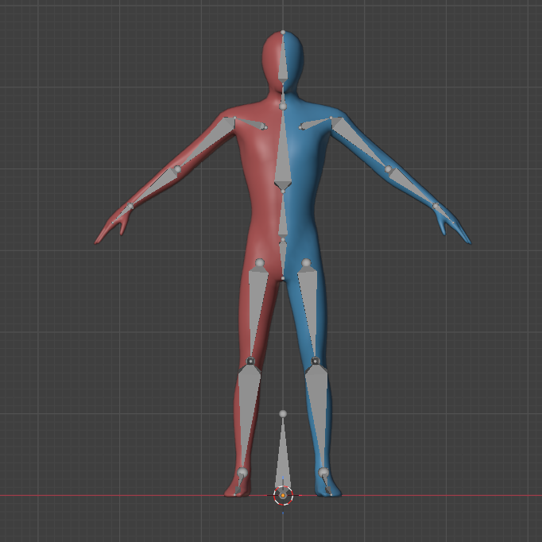Select the foot bone on the red foot

pos(239,486)
